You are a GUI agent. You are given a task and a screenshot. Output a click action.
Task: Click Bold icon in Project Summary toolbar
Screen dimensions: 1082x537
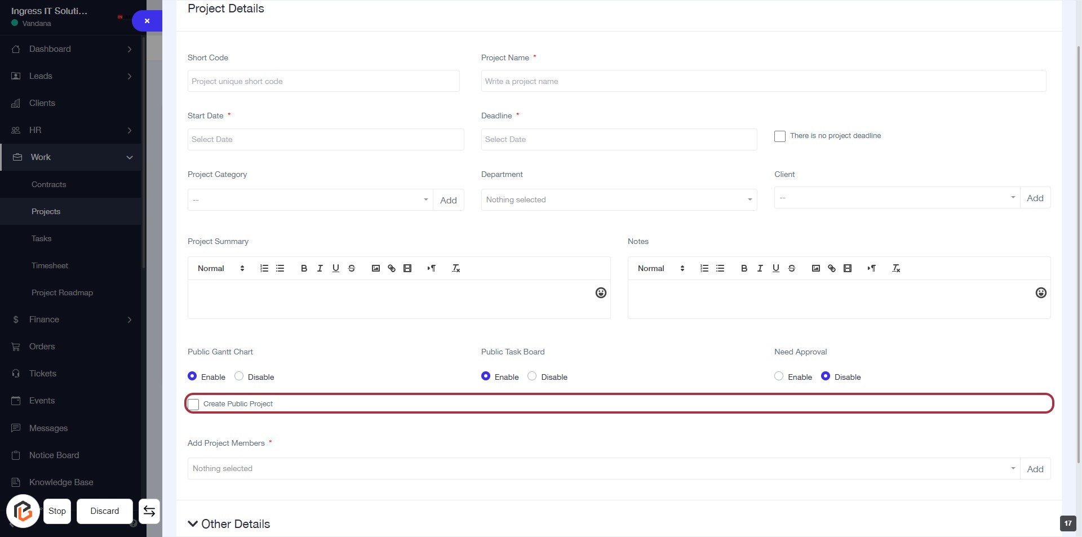(x=304, y=268)
